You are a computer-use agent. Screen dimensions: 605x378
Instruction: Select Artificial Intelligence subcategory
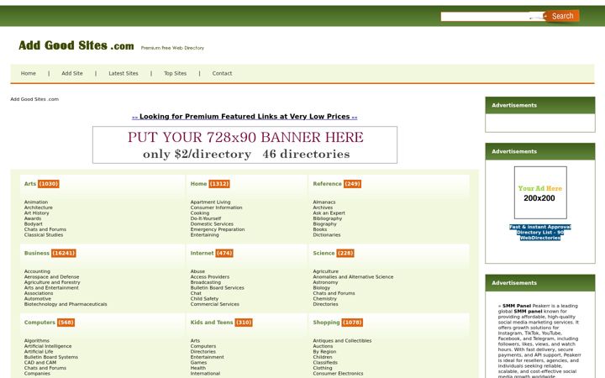[48, 346]
